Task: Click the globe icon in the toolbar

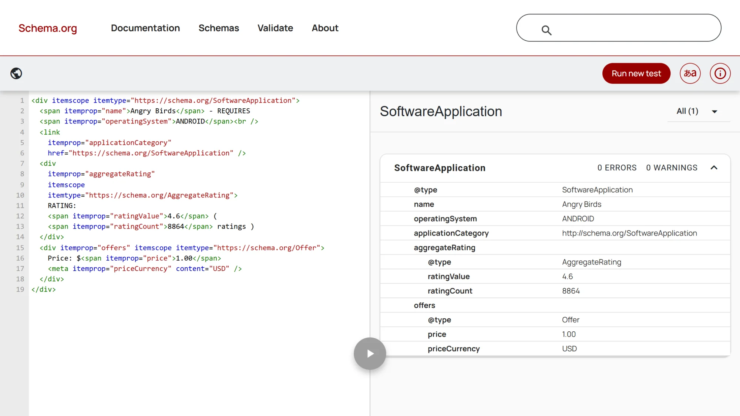Action: point(16,74)
